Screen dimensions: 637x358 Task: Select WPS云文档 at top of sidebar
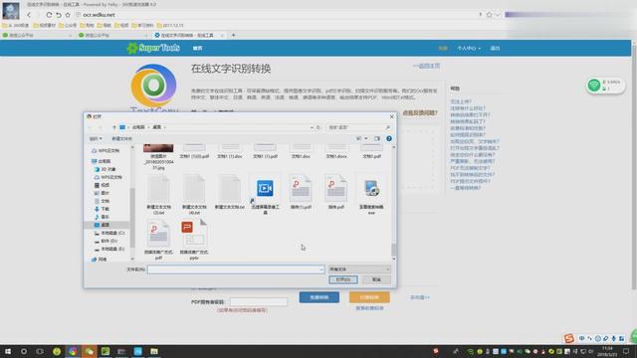106,150
